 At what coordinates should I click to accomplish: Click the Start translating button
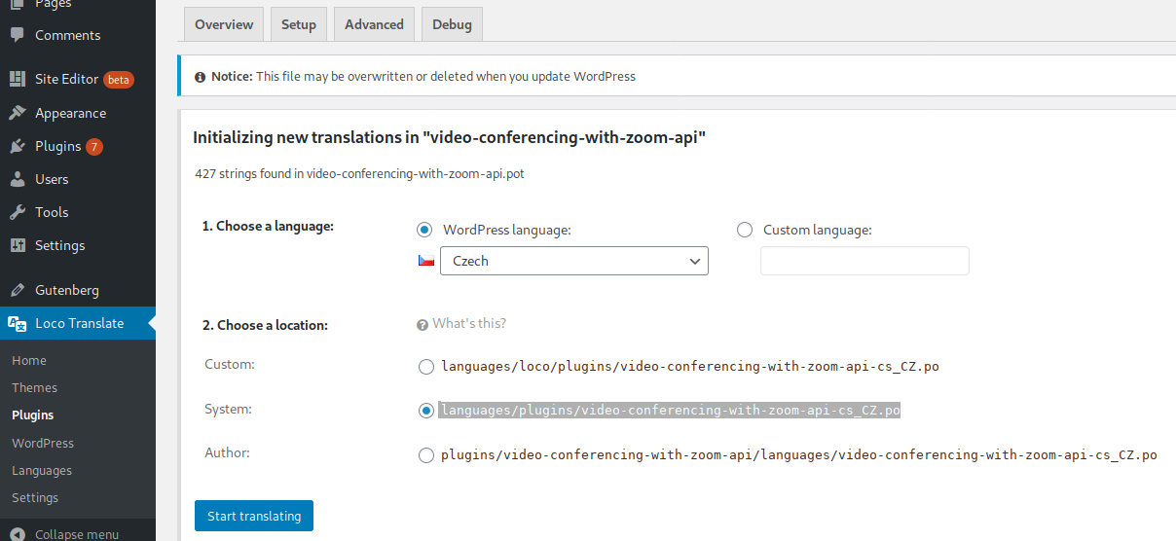pyautogui.click(x=254, y=516)
